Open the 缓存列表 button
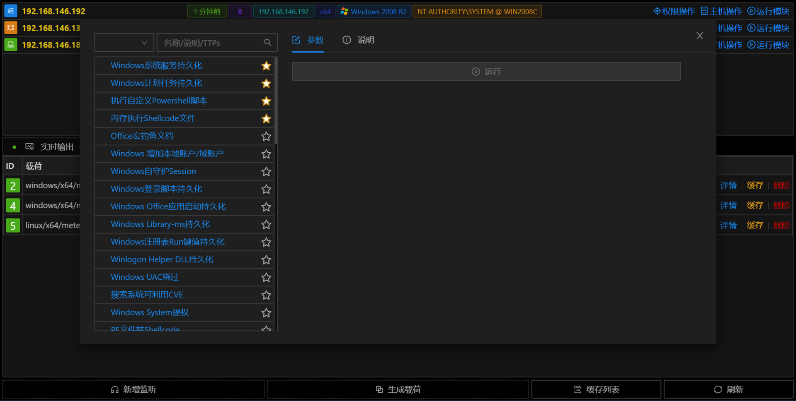The height and width of the screenshot is (401, 796). pyautogui.click(x=596, y=389)
